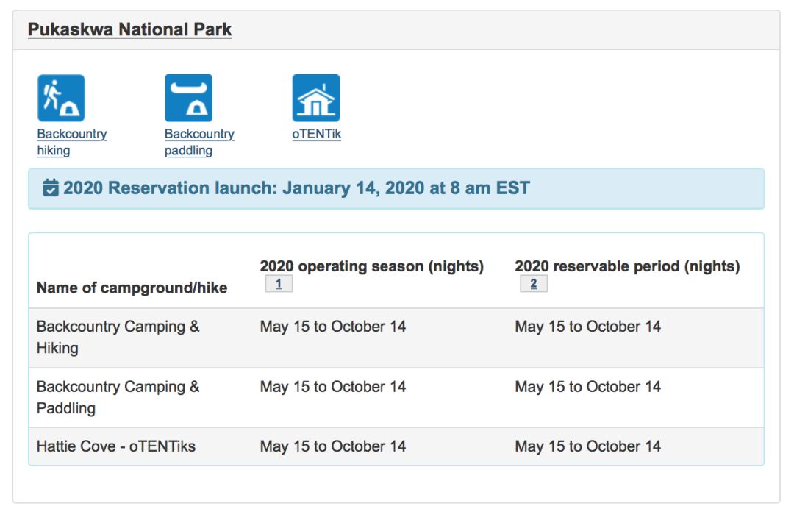The height and width of the screenshot is (520, 794).
Task: Select the Hattie Cove - oTENTiks row name
Action: (x=116, y=446)
